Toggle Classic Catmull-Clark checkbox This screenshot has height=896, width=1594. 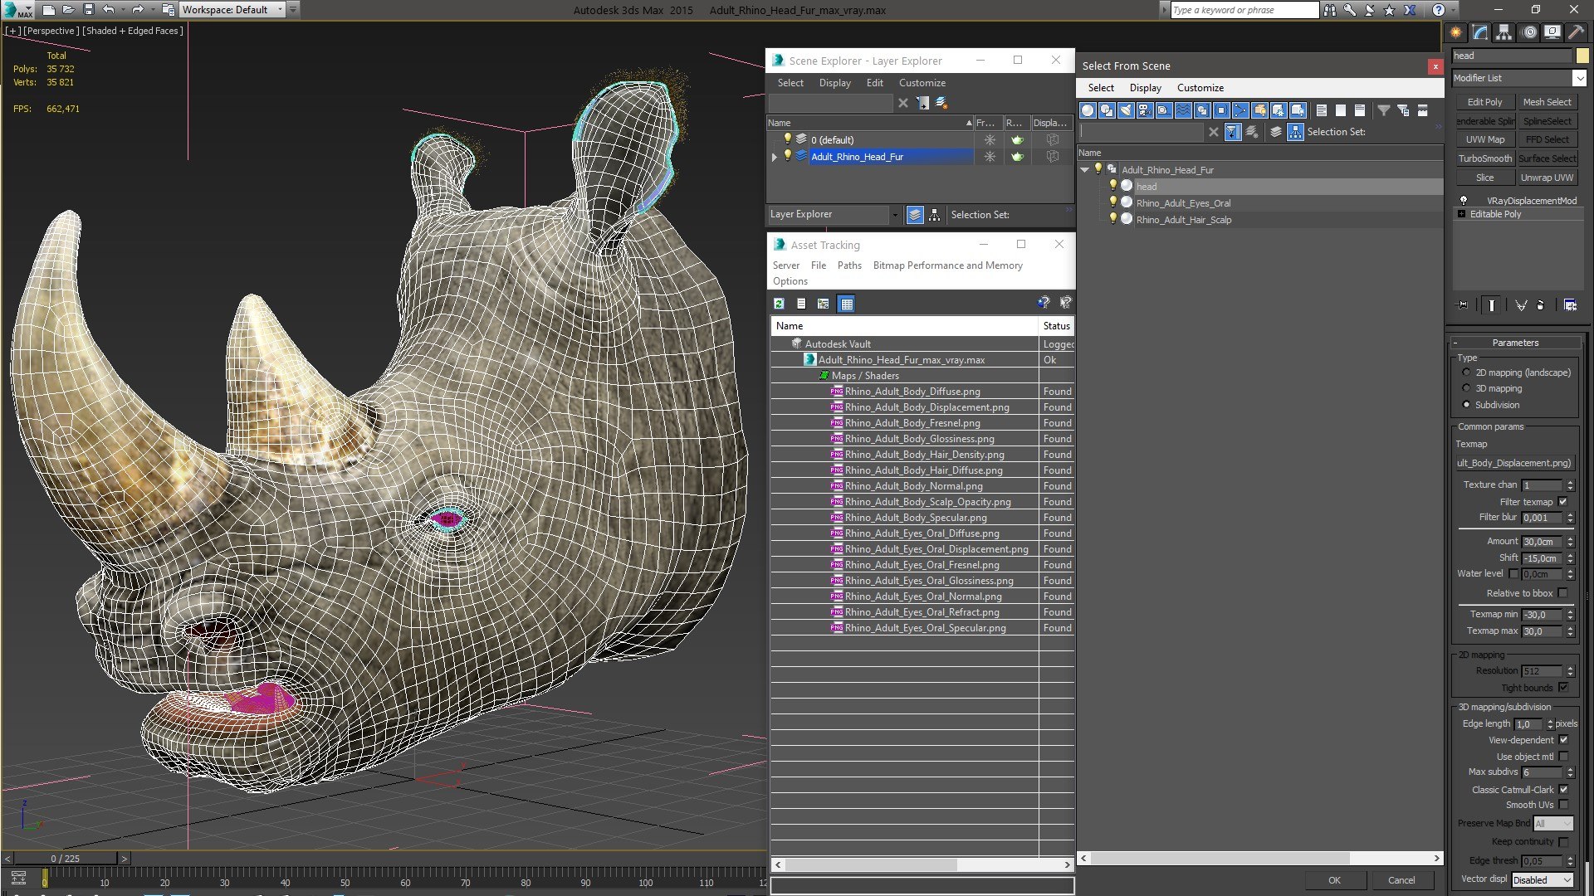(1563, 790)
